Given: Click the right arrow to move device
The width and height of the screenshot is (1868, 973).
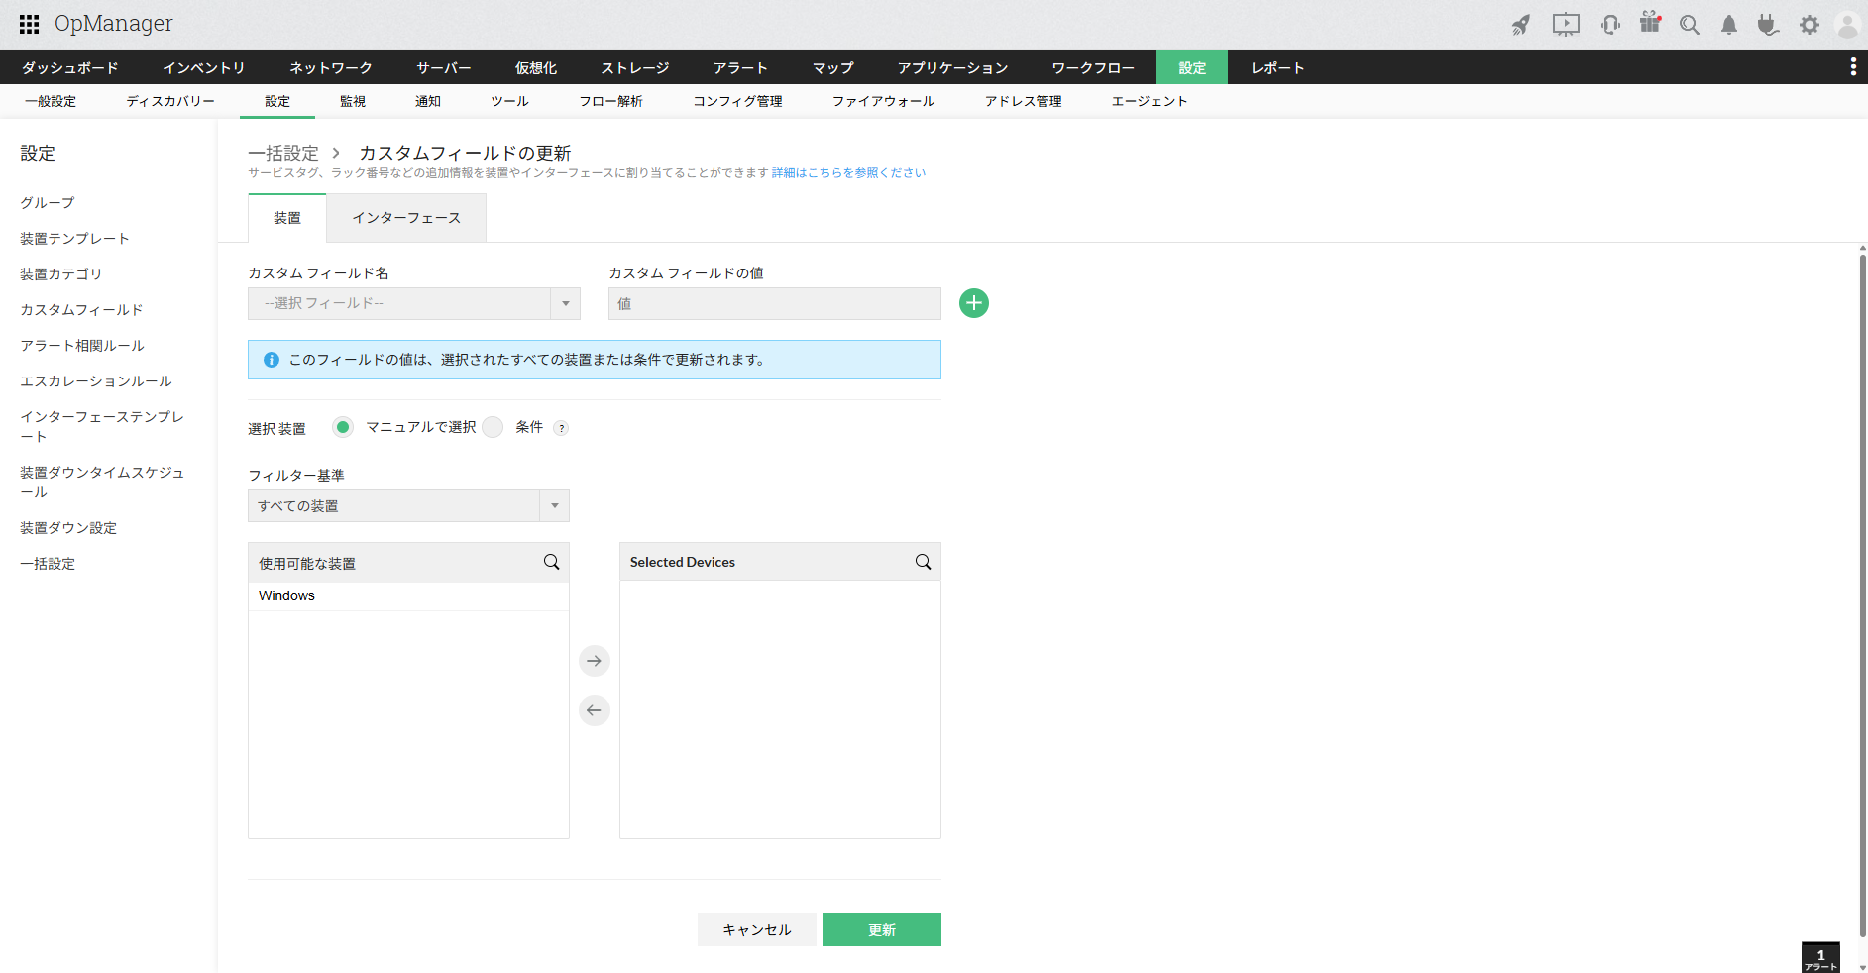Looking at the screenshot, I should (595, 661).
